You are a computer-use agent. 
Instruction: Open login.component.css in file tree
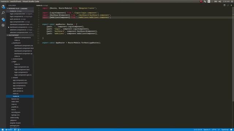[22, 67]
